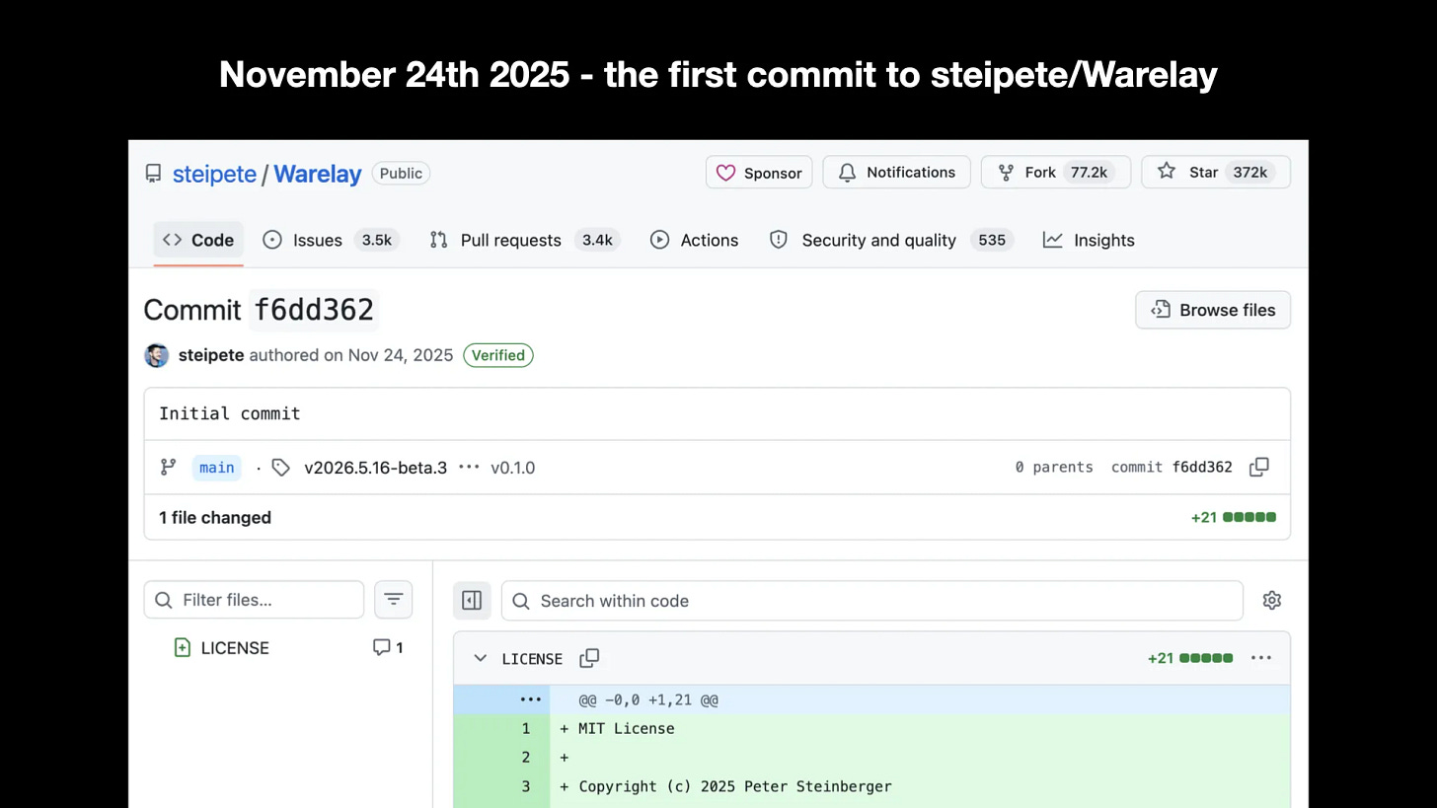
Task: Select LICENSE in the file tree
Action: 235,648
